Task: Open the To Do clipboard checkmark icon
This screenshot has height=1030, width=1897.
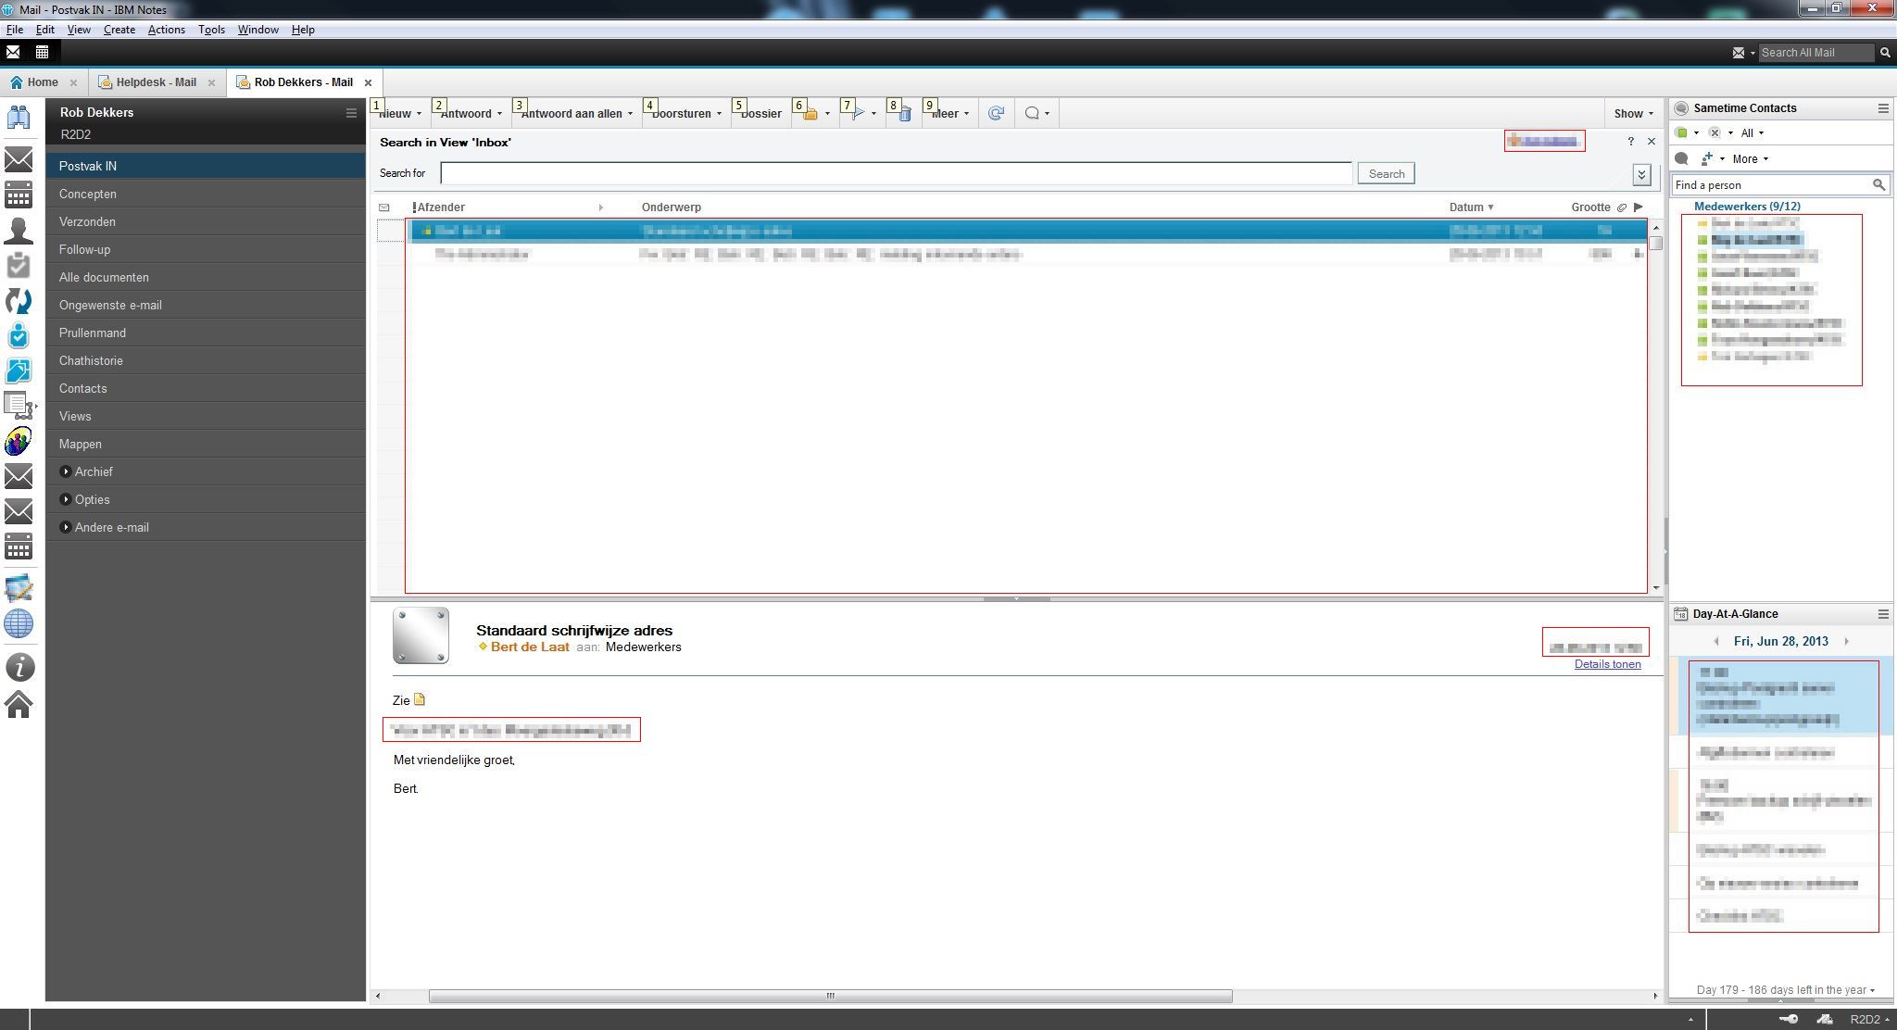Action: (x=19, y=265)
